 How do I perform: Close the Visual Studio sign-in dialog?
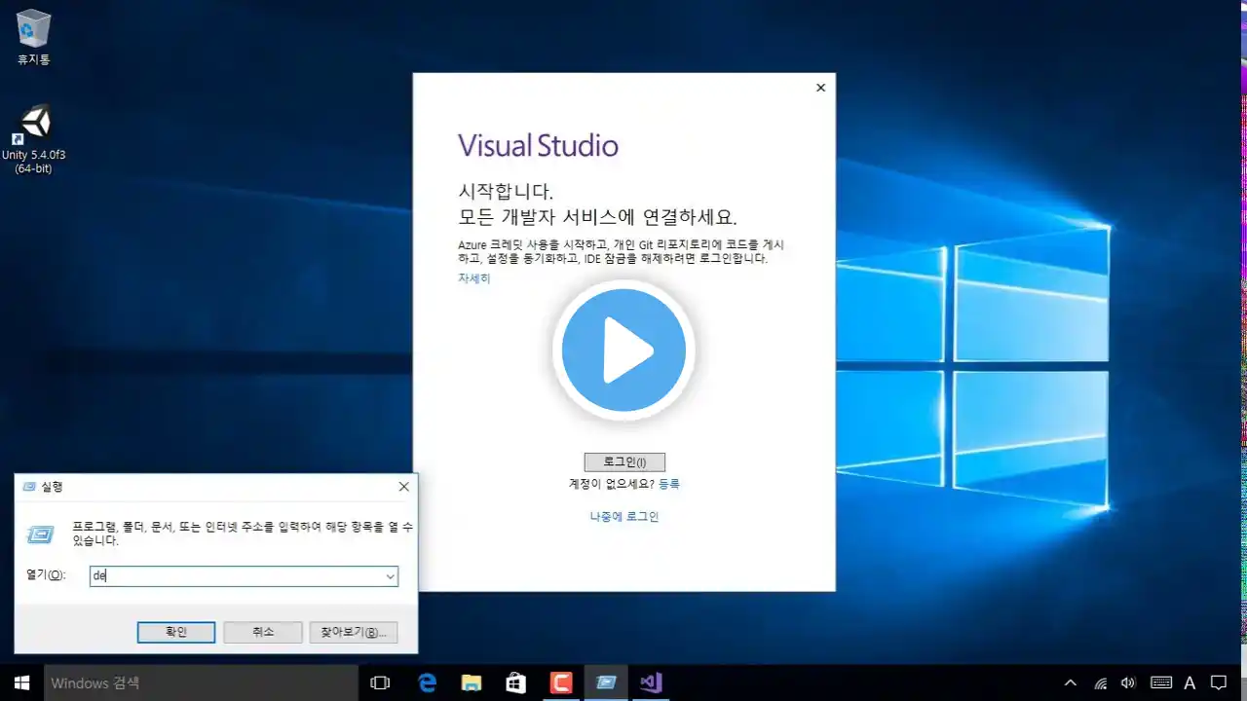820,88
